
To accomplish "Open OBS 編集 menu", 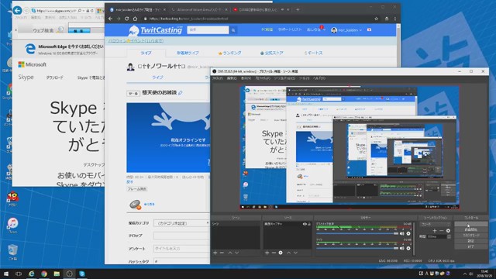I will (232, 78).
